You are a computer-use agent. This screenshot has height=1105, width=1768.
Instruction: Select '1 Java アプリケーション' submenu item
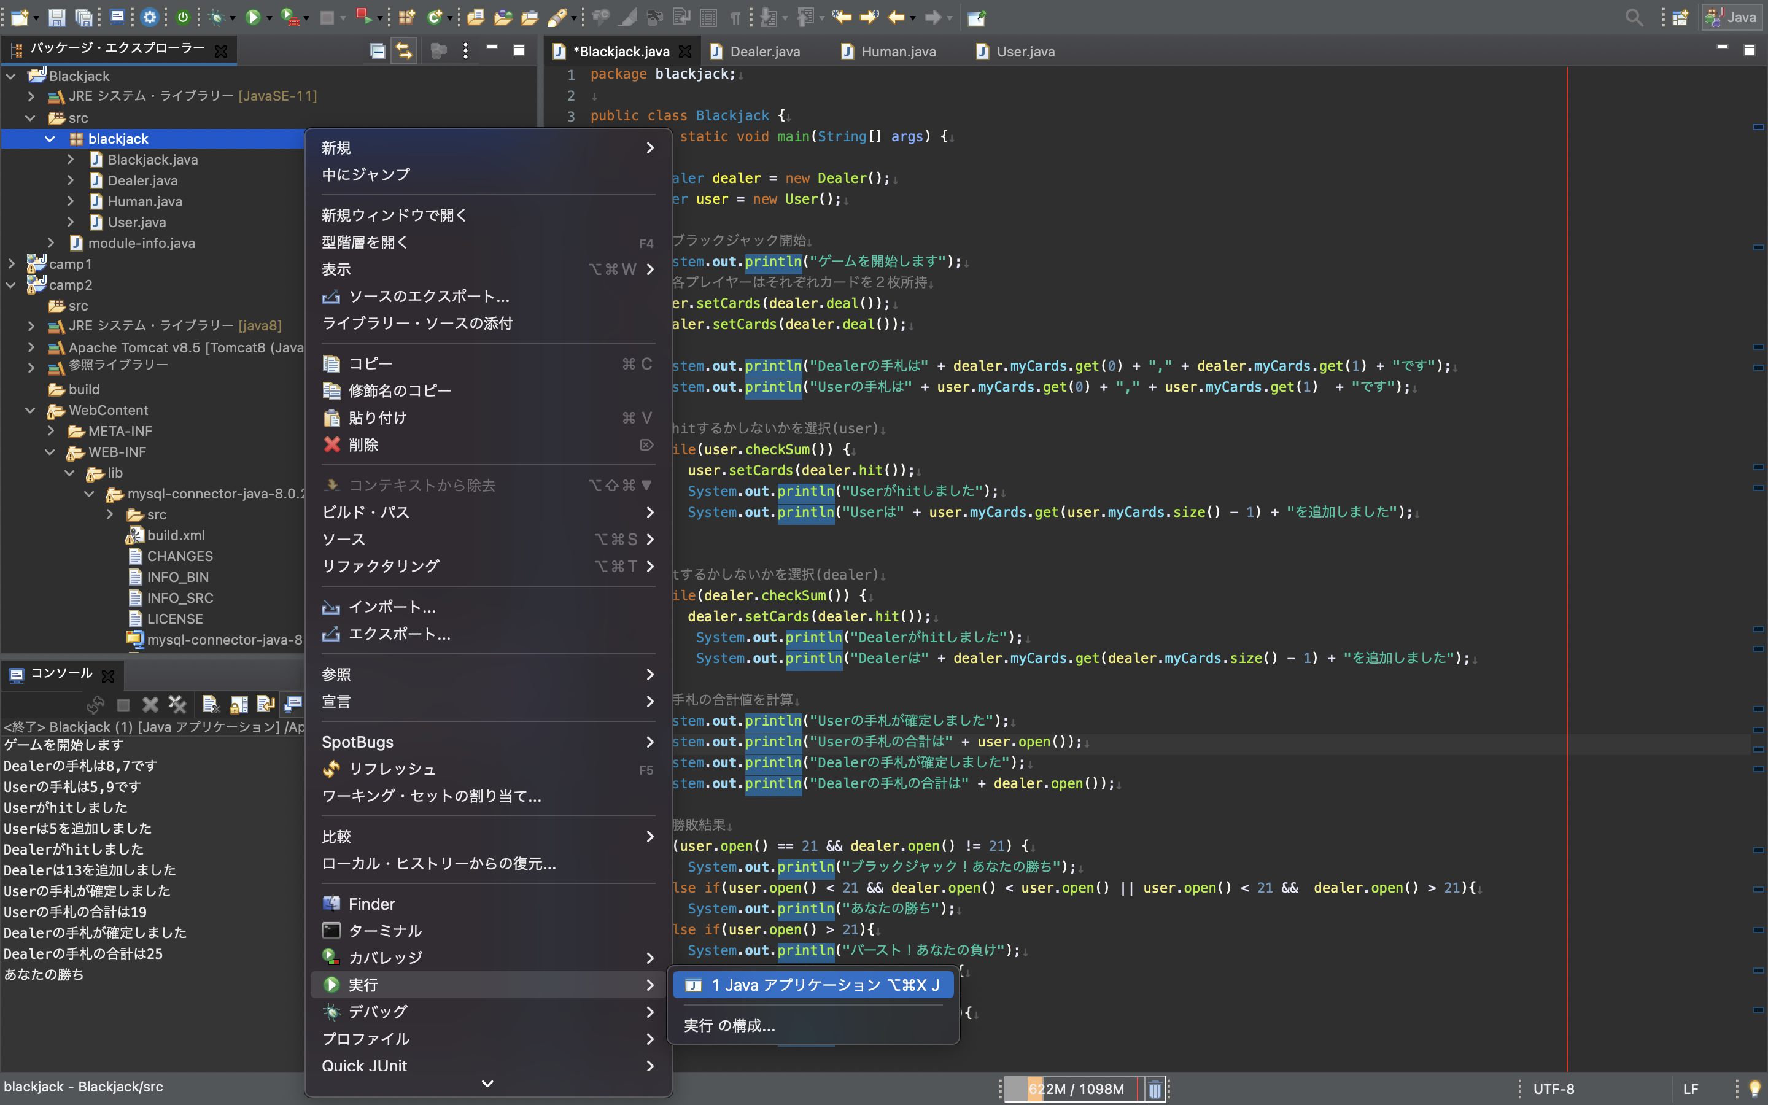812,985
